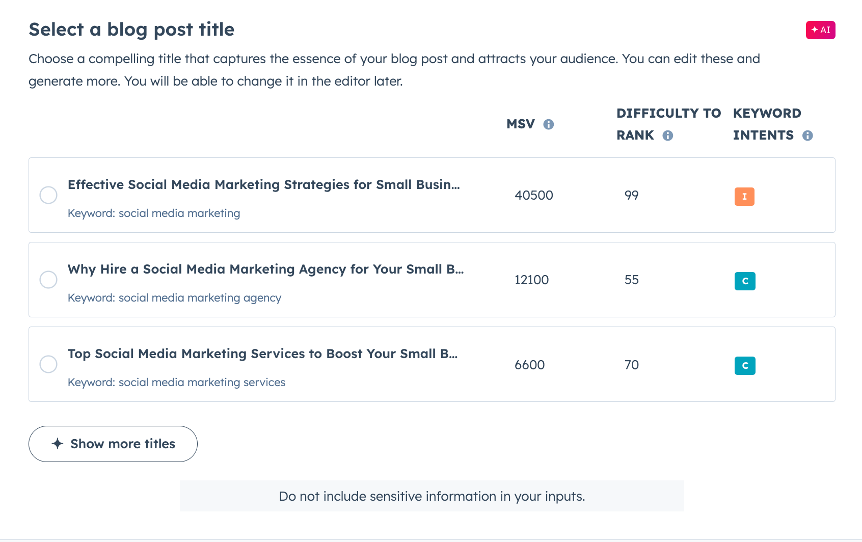Screen dimensions: 862x542
Task: Click the keyword social media marketing agency text
Action: [x=174, y=297]
